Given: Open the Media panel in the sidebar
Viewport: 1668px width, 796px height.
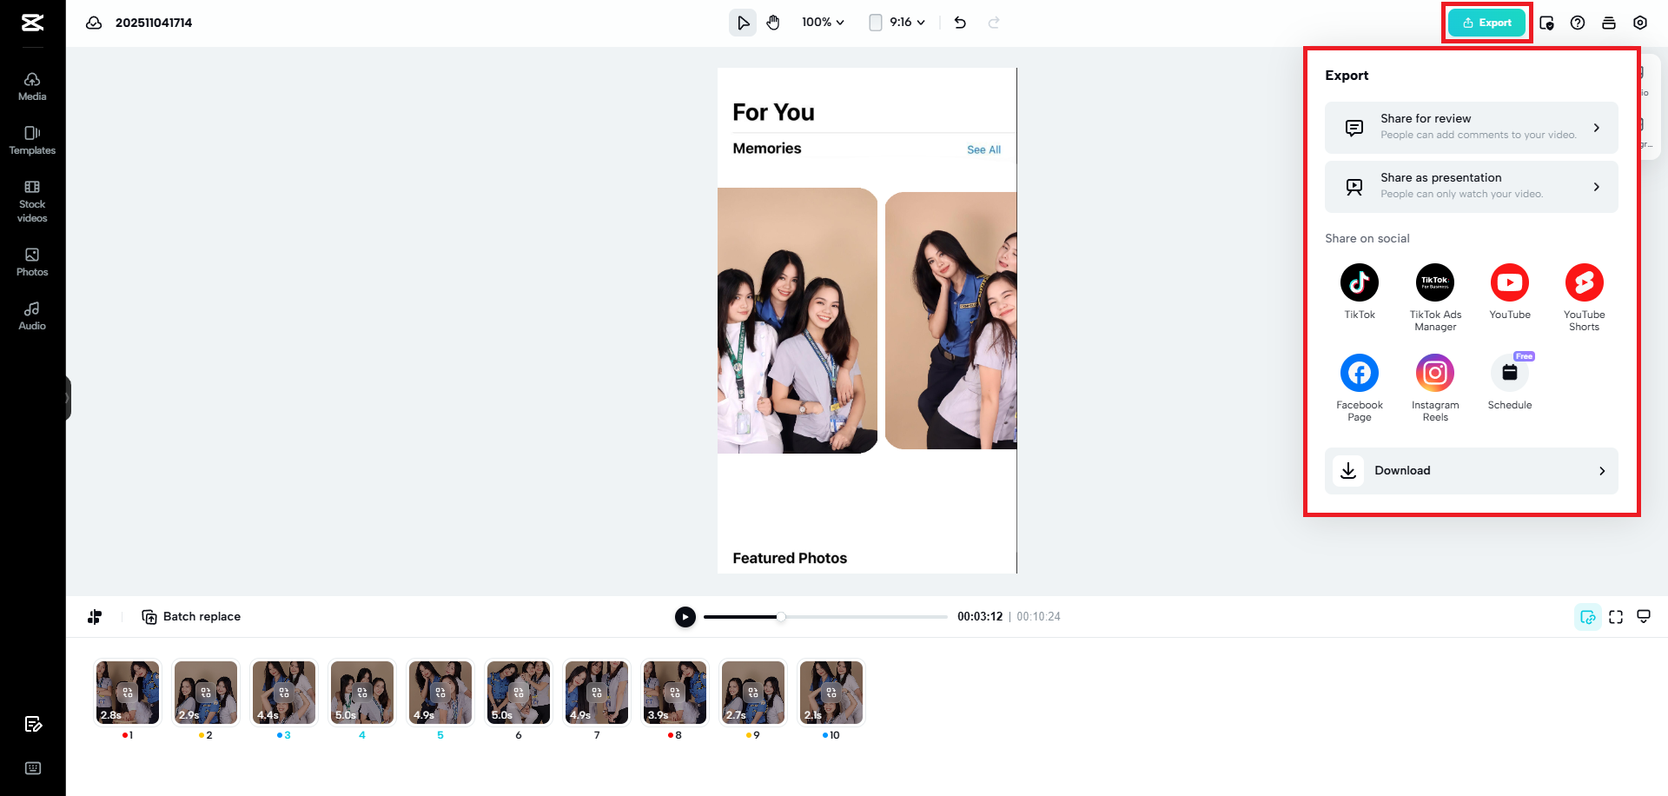Looking at the screenshot, I should coord(32,85).
